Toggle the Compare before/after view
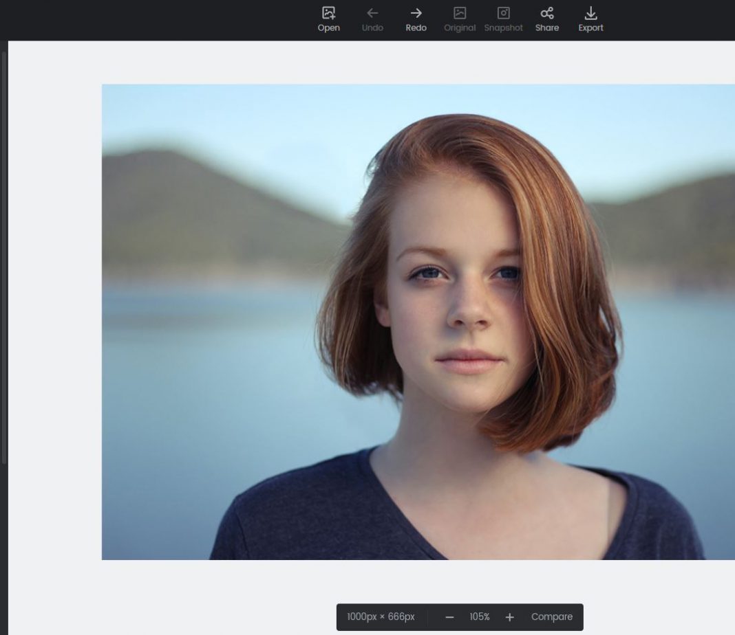 [x=551, y=617]
